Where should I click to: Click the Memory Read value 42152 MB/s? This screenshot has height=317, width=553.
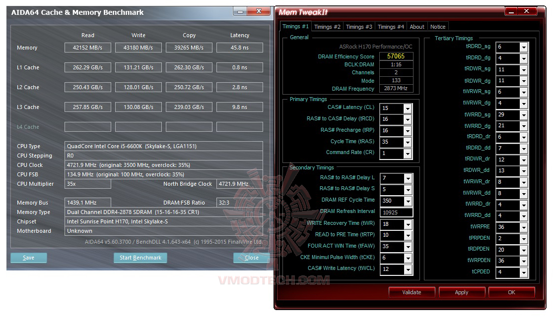pyautogui.click(x=87, y=48)
